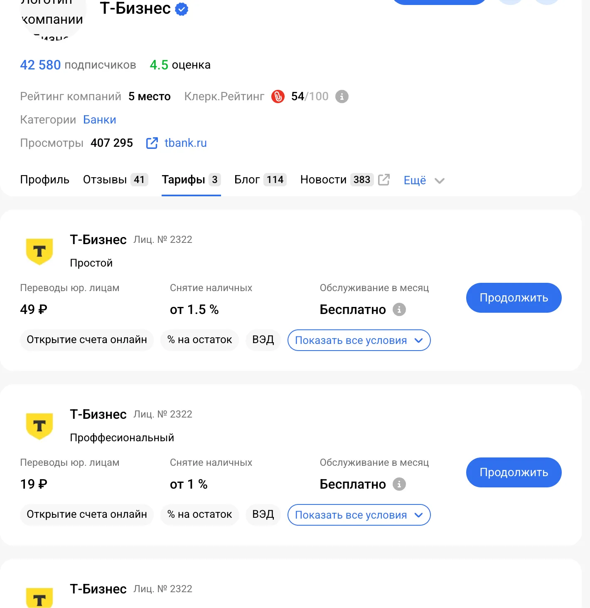Click the info icon in the Простой tariff

[399, 309]
